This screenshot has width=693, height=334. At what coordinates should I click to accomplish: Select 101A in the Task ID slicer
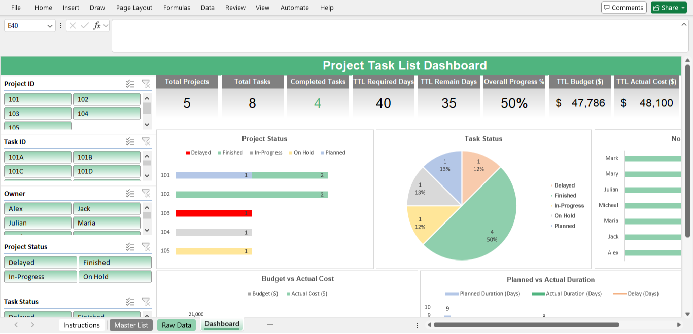(38, 157)
